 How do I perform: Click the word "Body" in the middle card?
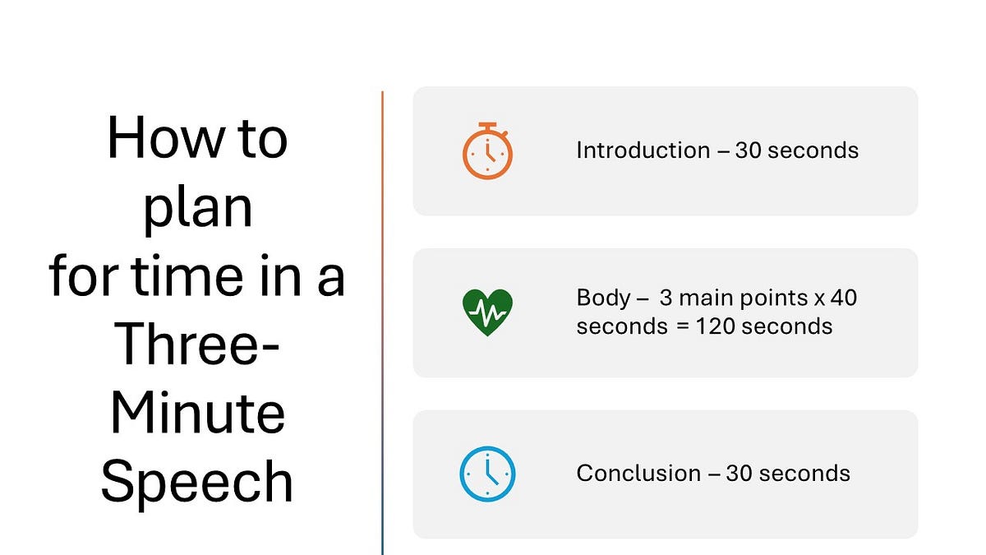tap(602, 298)
